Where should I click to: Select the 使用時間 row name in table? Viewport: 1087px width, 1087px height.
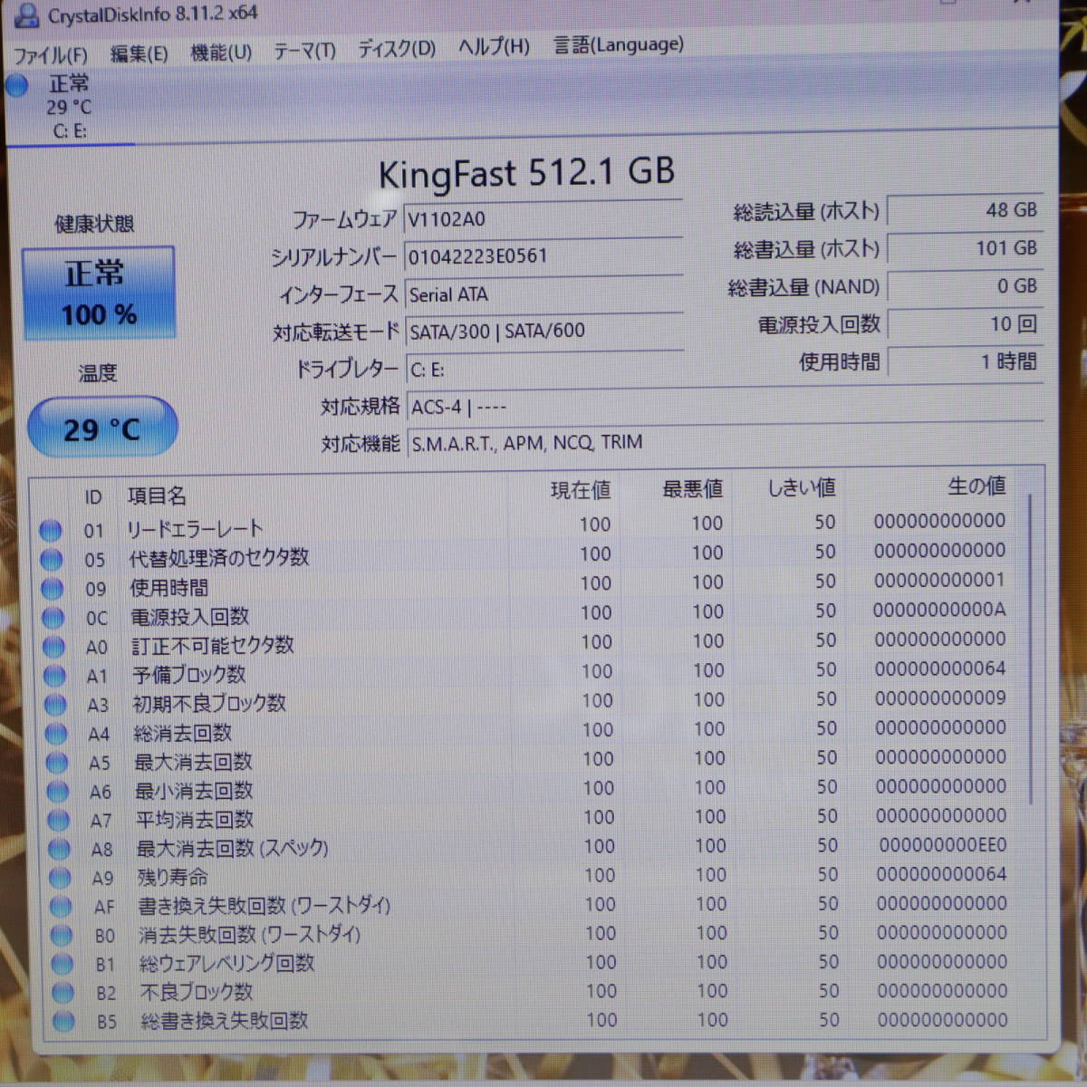[168, 588]
